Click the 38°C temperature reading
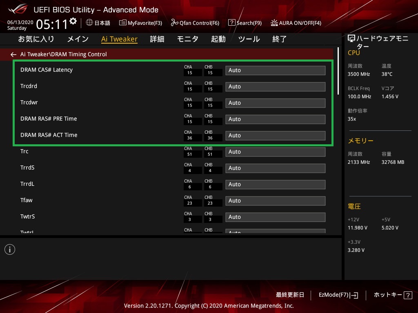 [x=387, y=74]
